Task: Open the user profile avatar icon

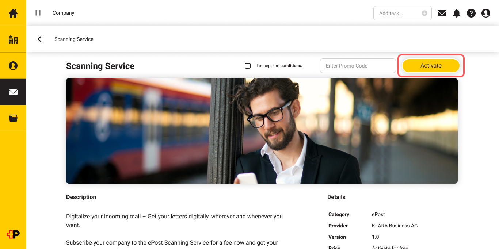Action: [x=486, y=13]
